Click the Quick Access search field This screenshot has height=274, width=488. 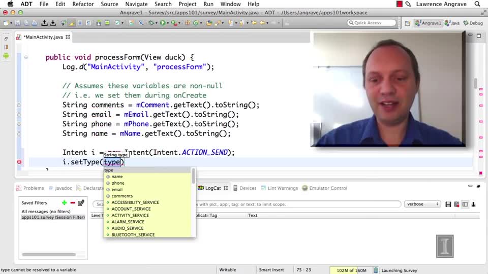click(x=372, y=23)
